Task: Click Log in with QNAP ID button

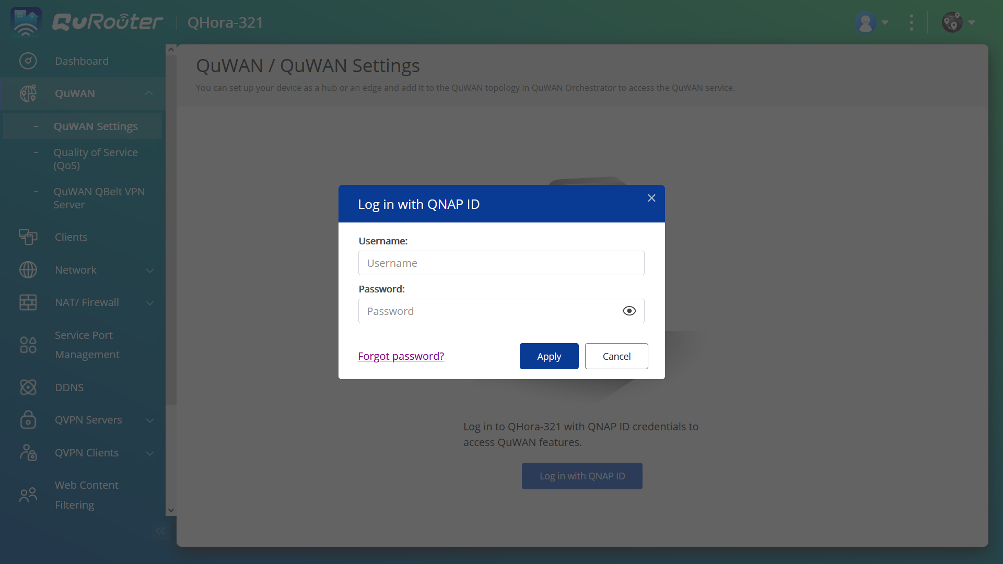Action: [x=582, y=476]
